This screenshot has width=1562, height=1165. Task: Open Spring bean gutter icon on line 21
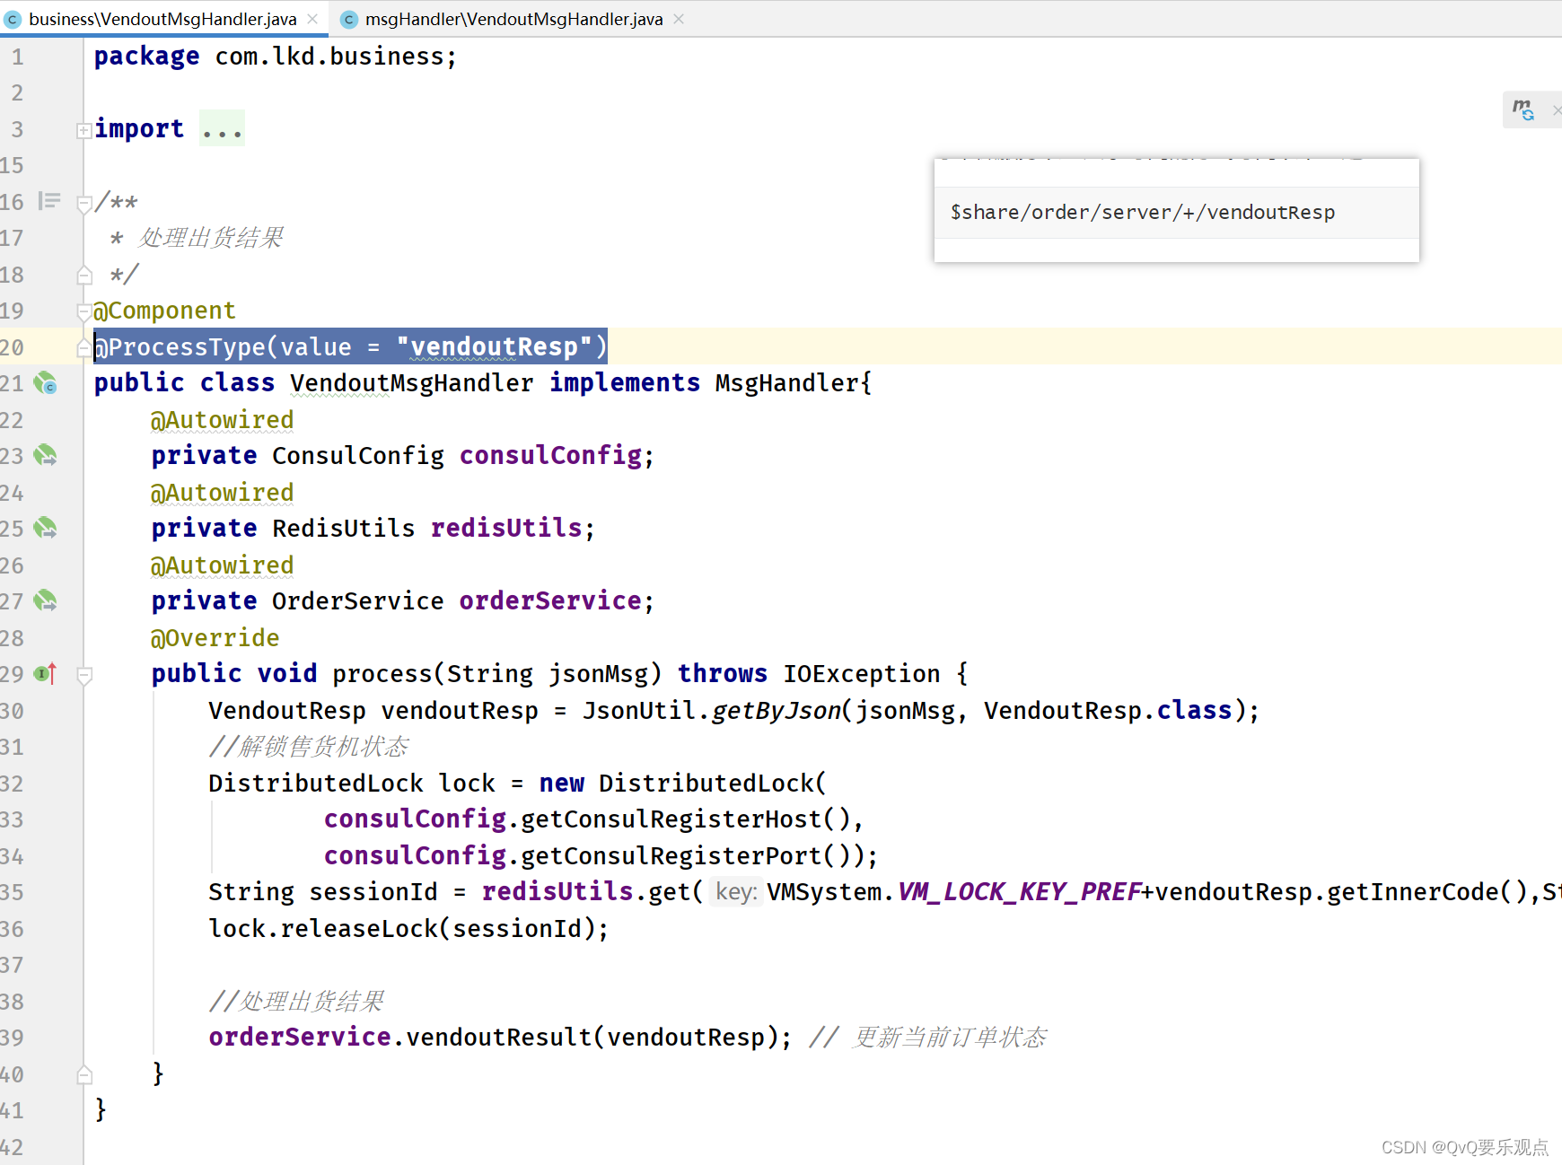(x=45, y=384)
